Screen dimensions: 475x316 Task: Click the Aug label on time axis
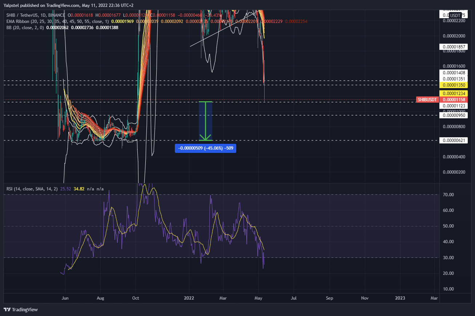click(x=101, y=298)
